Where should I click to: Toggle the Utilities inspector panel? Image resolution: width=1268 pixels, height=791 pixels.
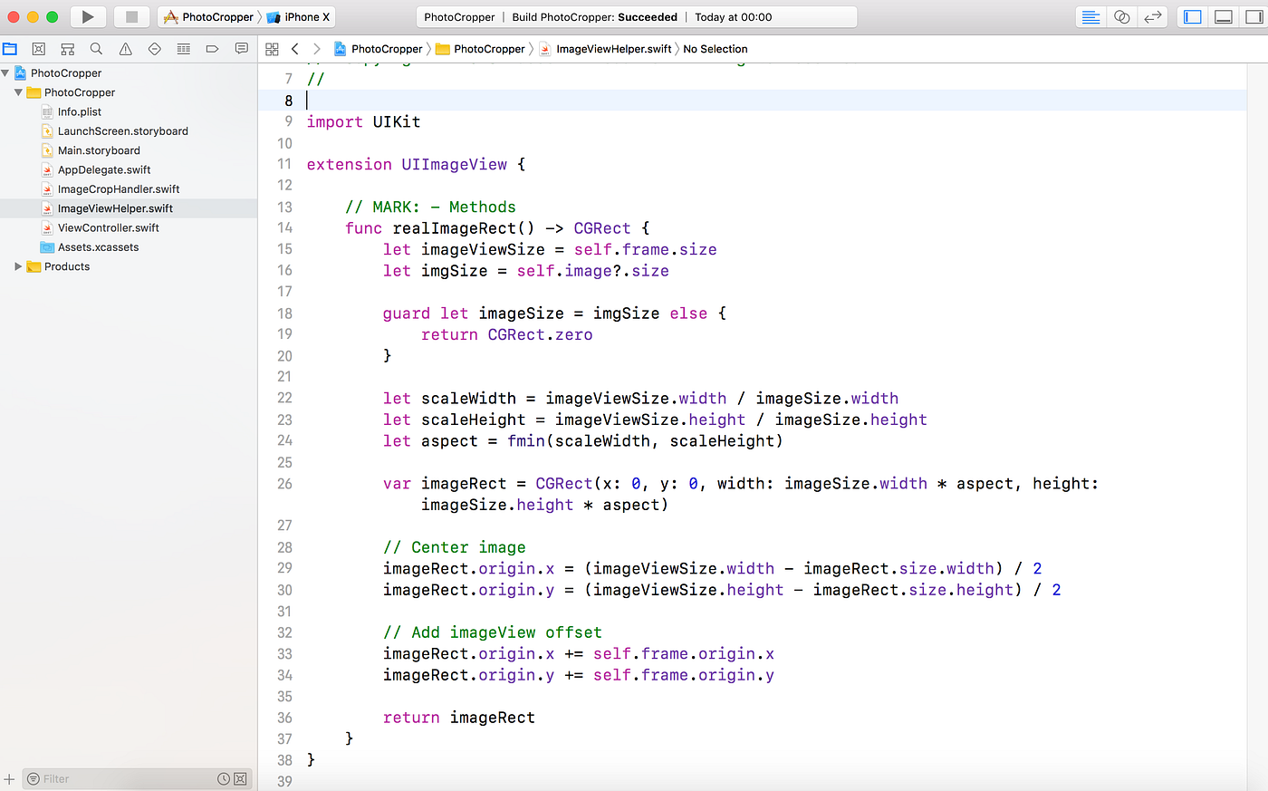point(1255,16)
